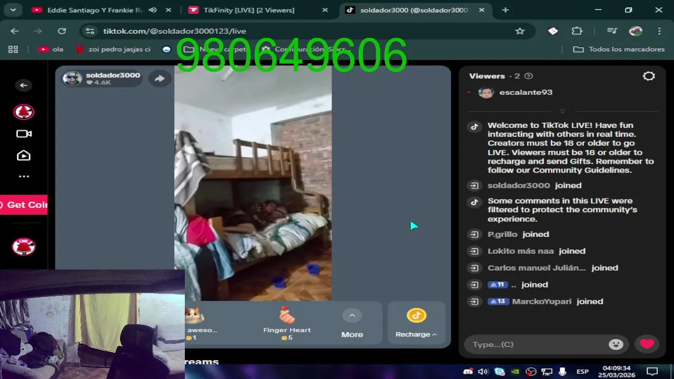Image resolution: width=674 pixels, height=379 pixels.
Task: Click the tiktok.com address bar URL
Action: [174, 31]
